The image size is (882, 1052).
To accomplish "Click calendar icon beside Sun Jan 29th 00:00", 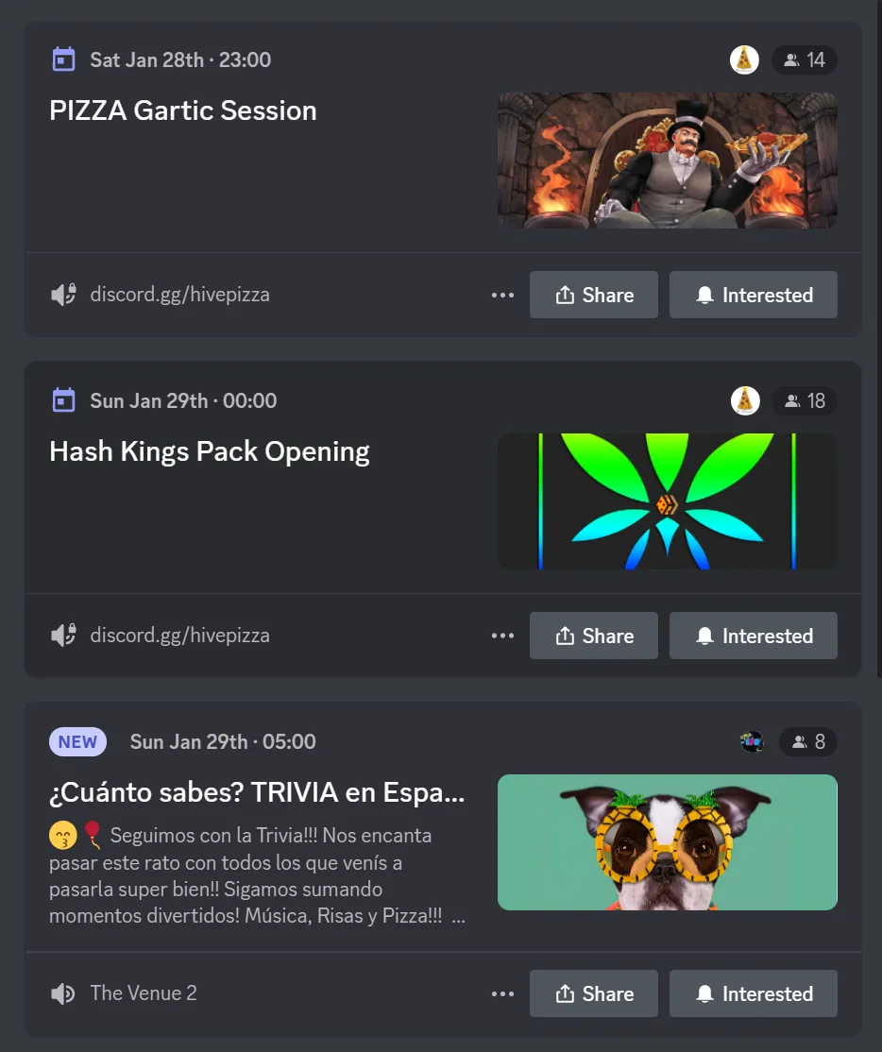I will point(63,399).
